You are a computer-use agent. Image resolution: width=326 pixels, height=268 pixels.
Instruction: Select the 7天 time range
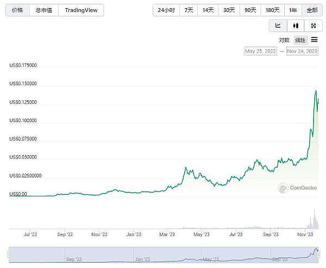click(x=189, y=10)
